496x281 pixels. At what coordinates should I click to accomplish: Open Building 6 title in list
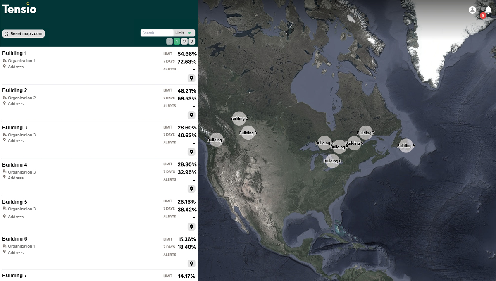pos(14,238)
